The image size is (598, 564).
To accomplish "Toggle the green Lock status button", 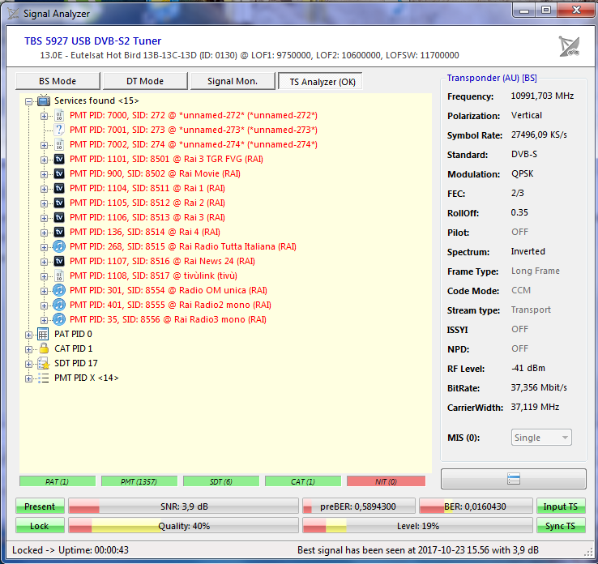I will coord(40,526).
